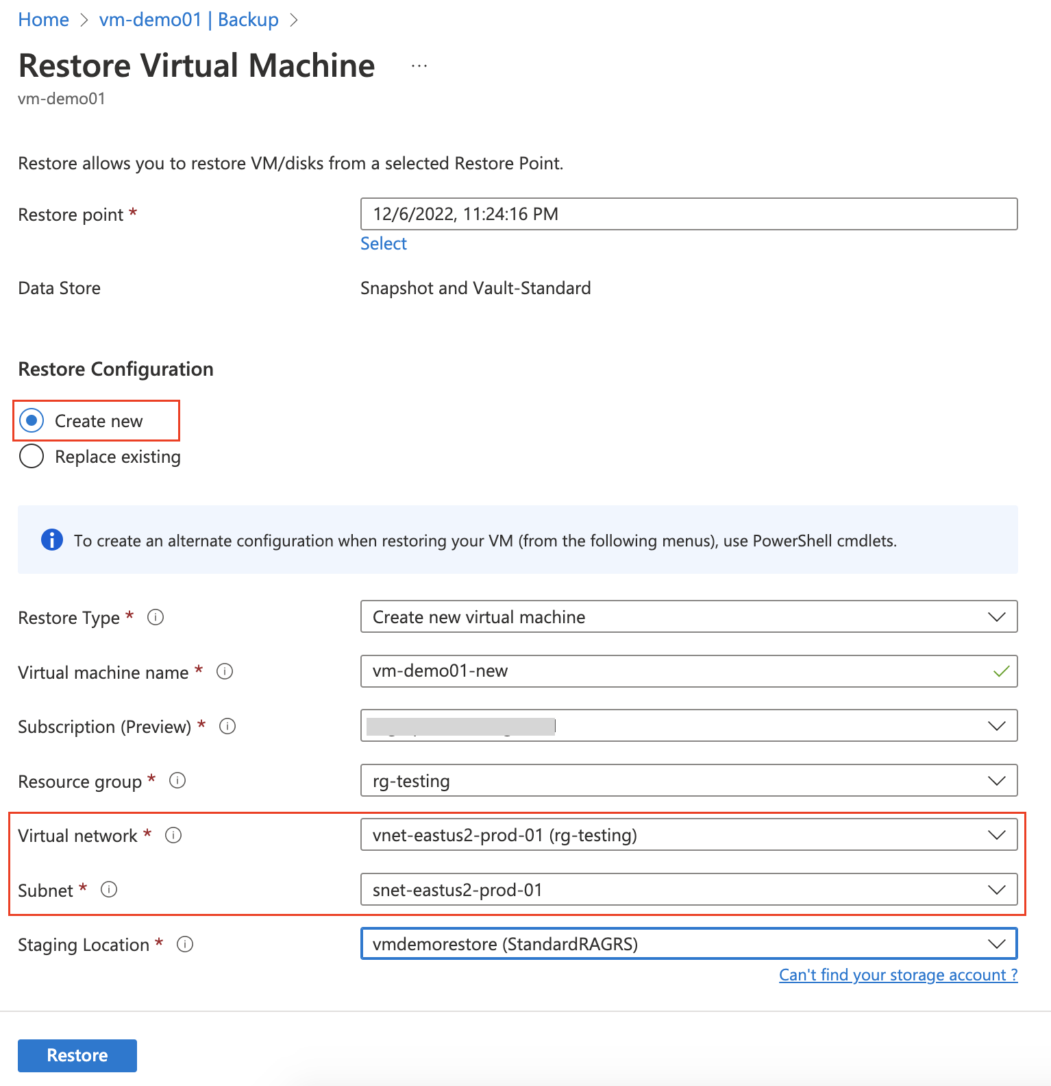This screenshot has width=1051, height=1086.
Task: Click info icon beside Resource group
Action: (x=177, y=780)
